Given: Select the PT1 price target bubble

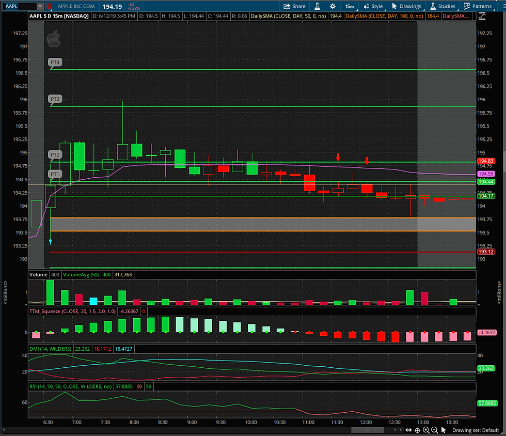Looking at the screenshot, I should click(x=55, y=175).
